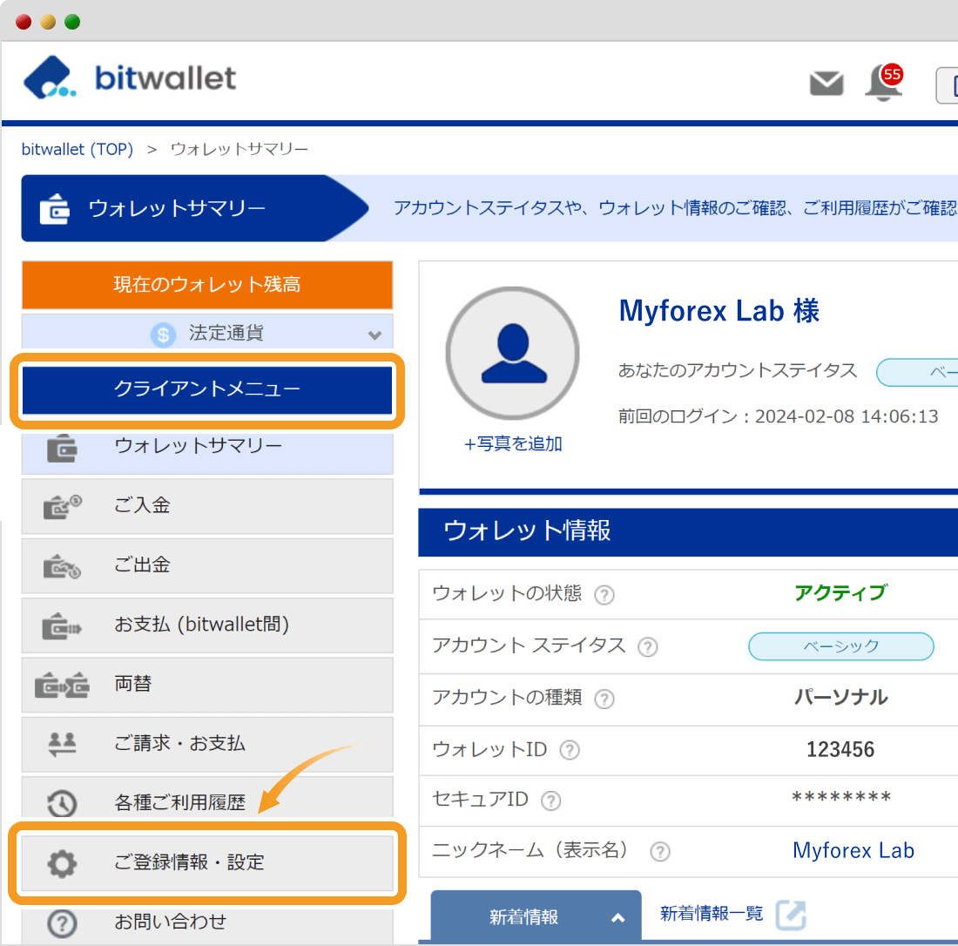This screenshot has height=946, width=958.
Task: Click the ウォレットサマリー breadcrumb text
Action: click(x=239, y=149)
